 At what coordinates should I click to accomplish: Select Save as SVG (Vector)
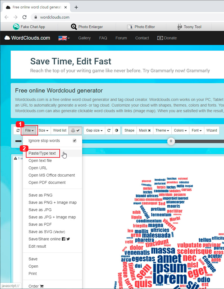point(52,232)
